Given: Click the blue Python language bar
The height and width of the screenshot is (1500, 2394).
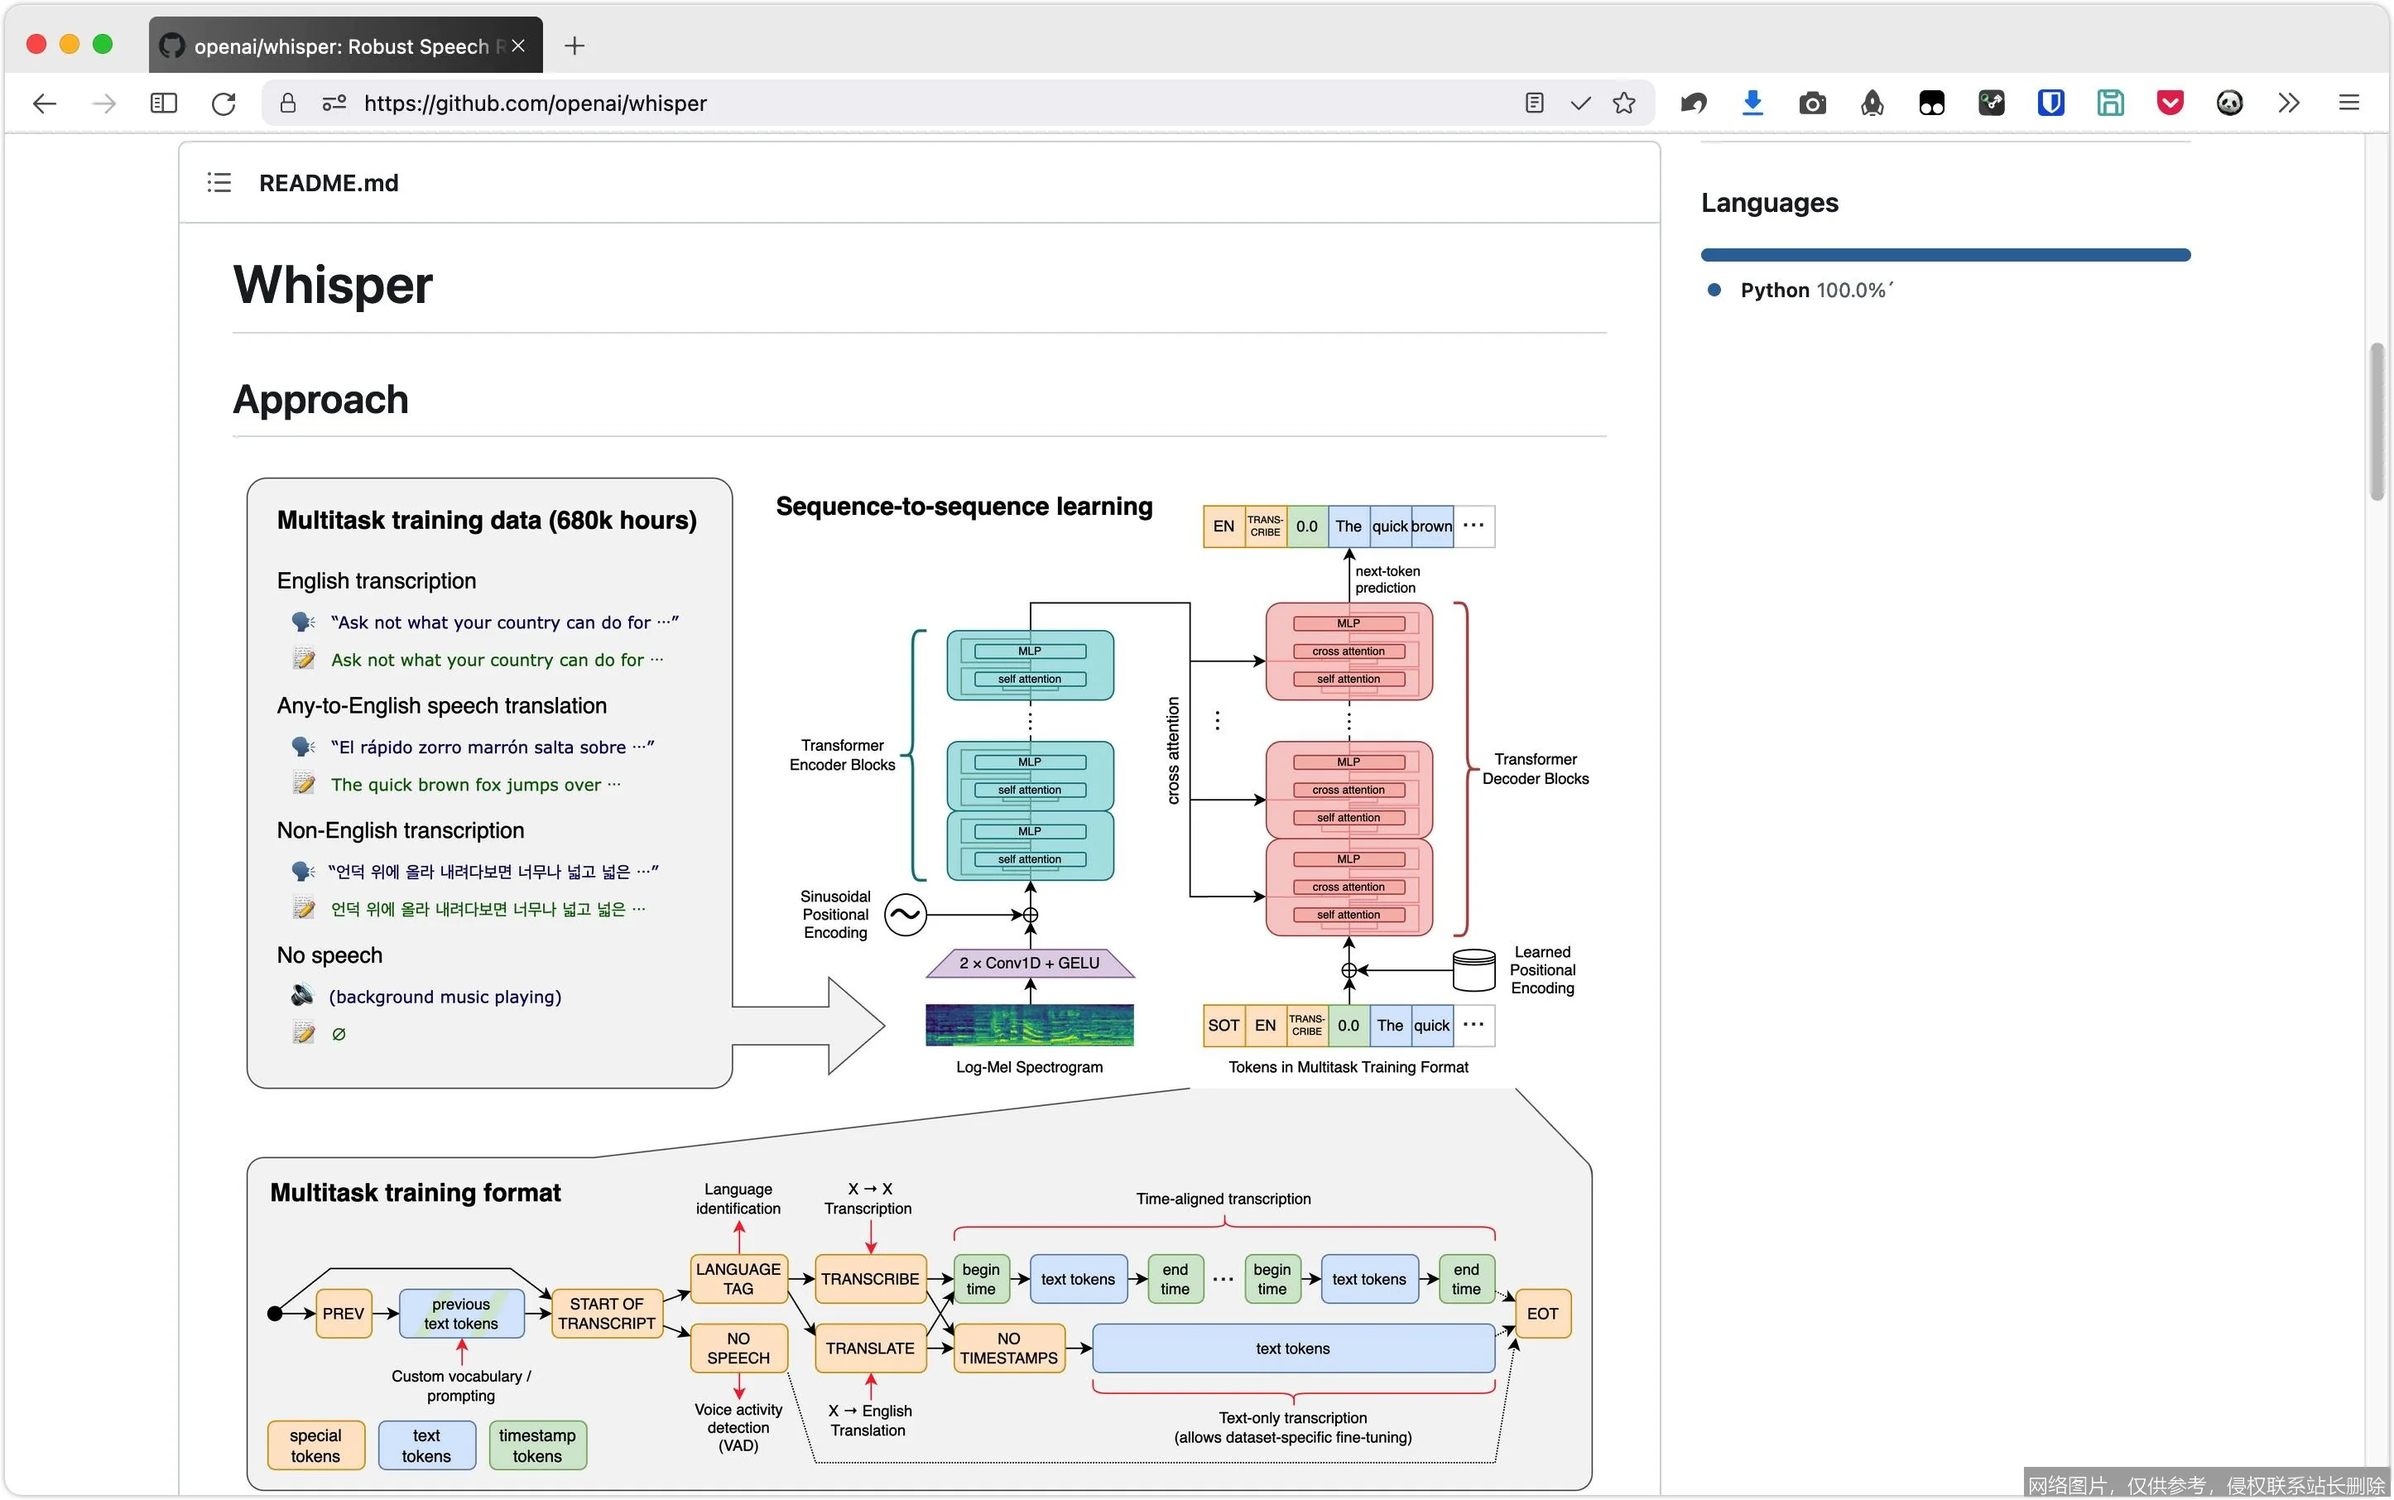Looking at the screenshot, I should click(x=1945, y=255).
